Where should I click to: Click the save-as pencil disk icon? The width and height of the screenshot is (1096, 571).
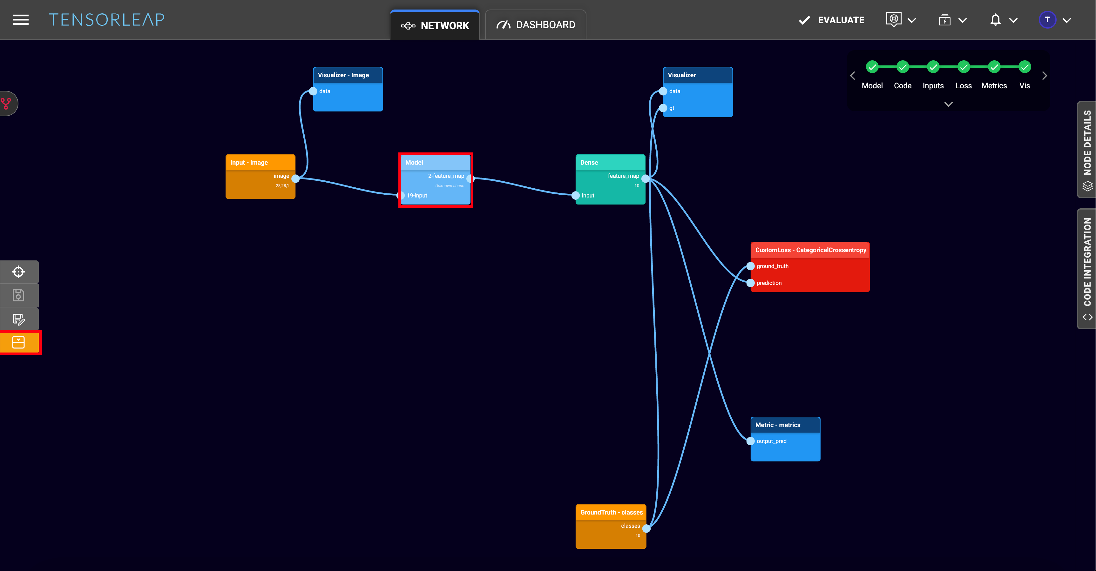[19, 319]
